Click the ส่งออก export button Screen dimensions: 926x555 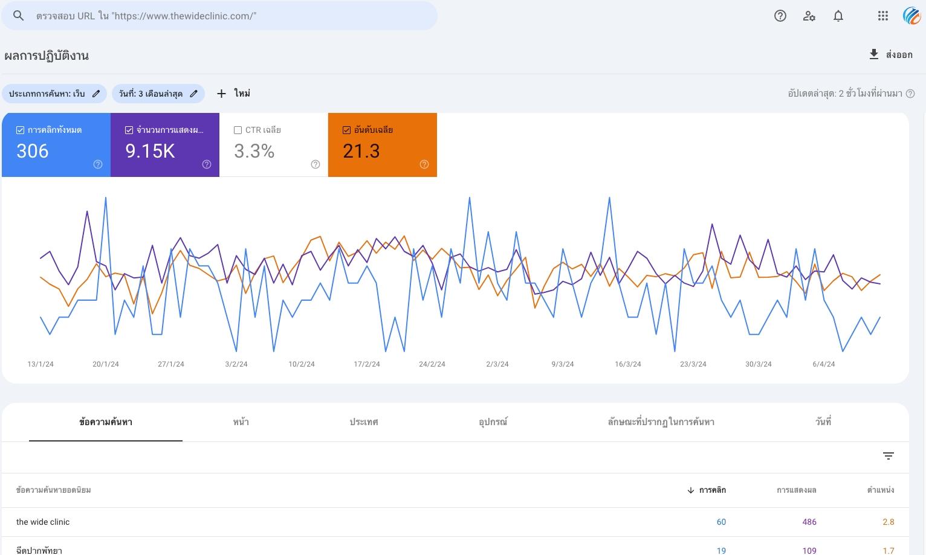(891, 54)
